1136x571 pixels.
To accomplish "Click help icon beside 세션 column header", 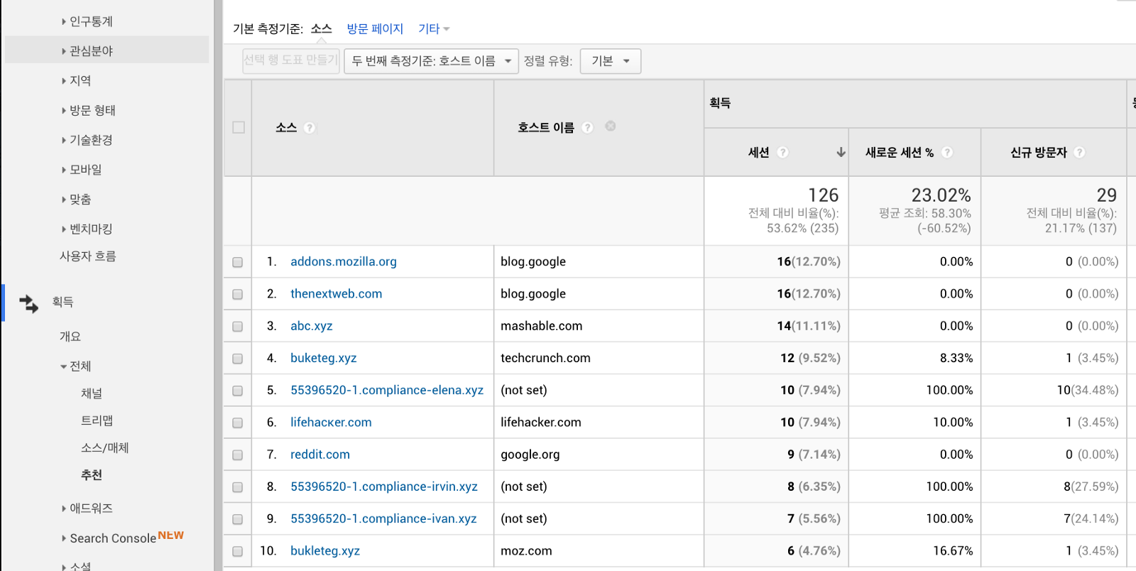I will pyautogui.click(x=782, y=153).
